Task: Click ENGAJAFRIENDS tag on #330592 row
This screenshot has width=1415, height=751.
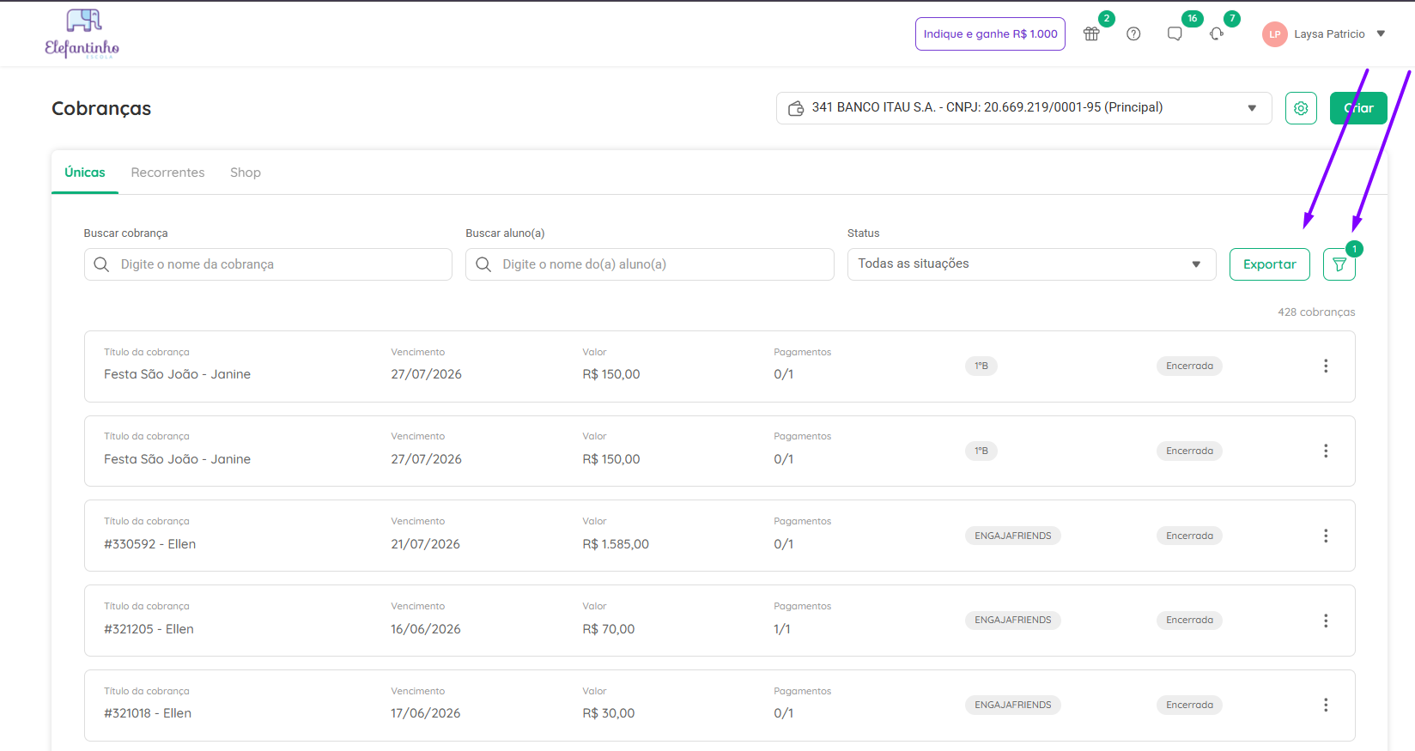Action: point(1012,536)
